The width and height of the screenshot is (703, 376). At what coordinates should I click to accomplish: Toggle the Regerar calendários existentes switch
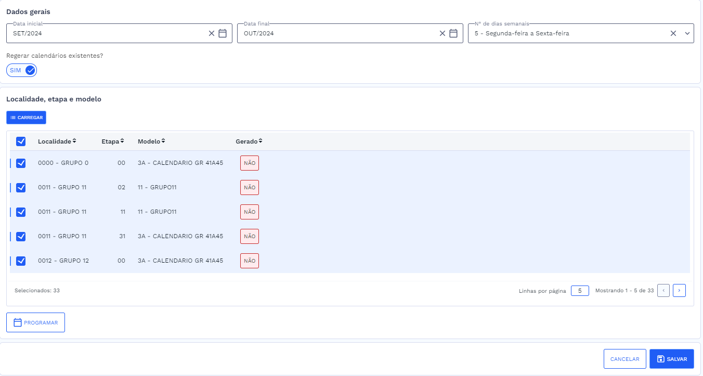(x=22, y=70)
